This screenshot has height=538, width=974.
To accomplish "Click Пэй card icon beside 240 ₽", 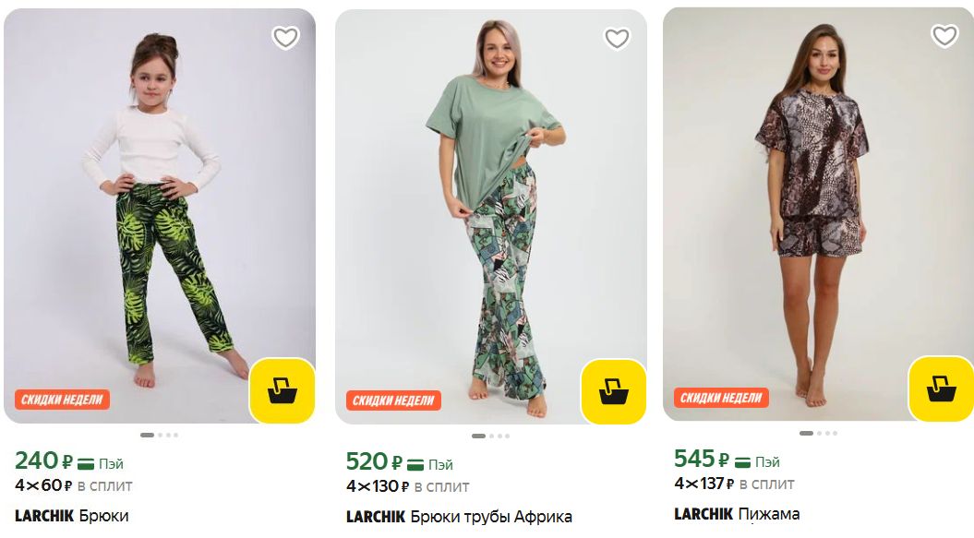I will click(x=86, y=463).
